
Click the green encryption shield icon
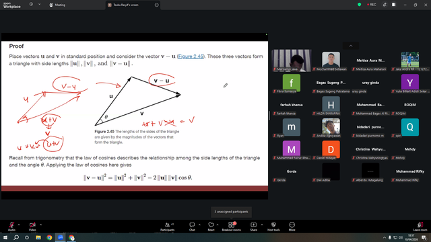pyautogui.click(x=359, y=5)
